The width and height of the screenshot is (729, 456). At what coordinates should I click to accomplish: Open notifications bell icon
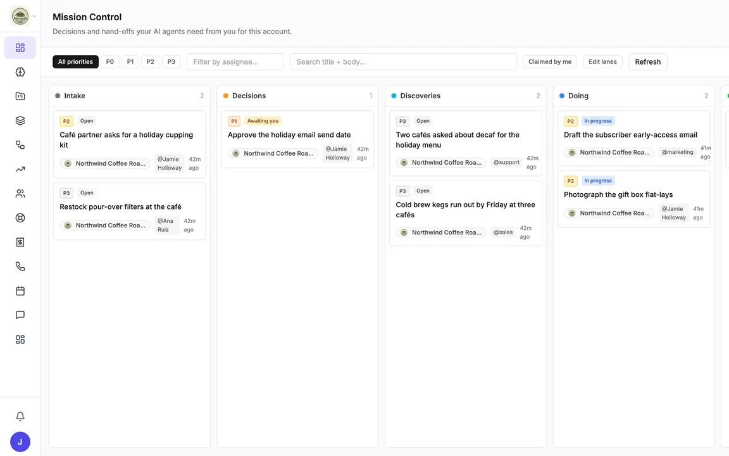pos(20,417)
